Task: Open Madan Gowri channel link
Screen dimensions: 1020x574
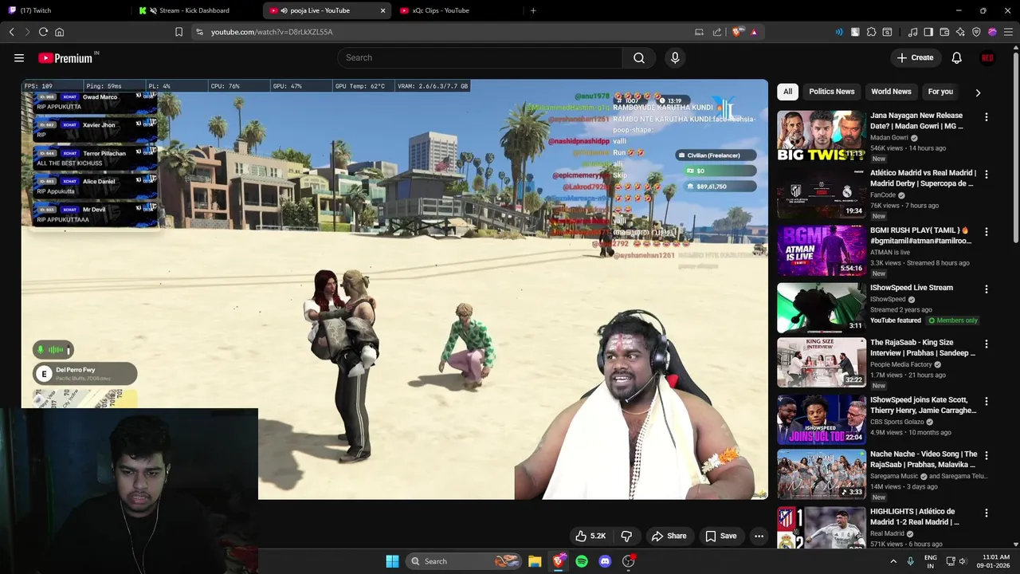Action: pyautogui.click(x=889, y=138)
